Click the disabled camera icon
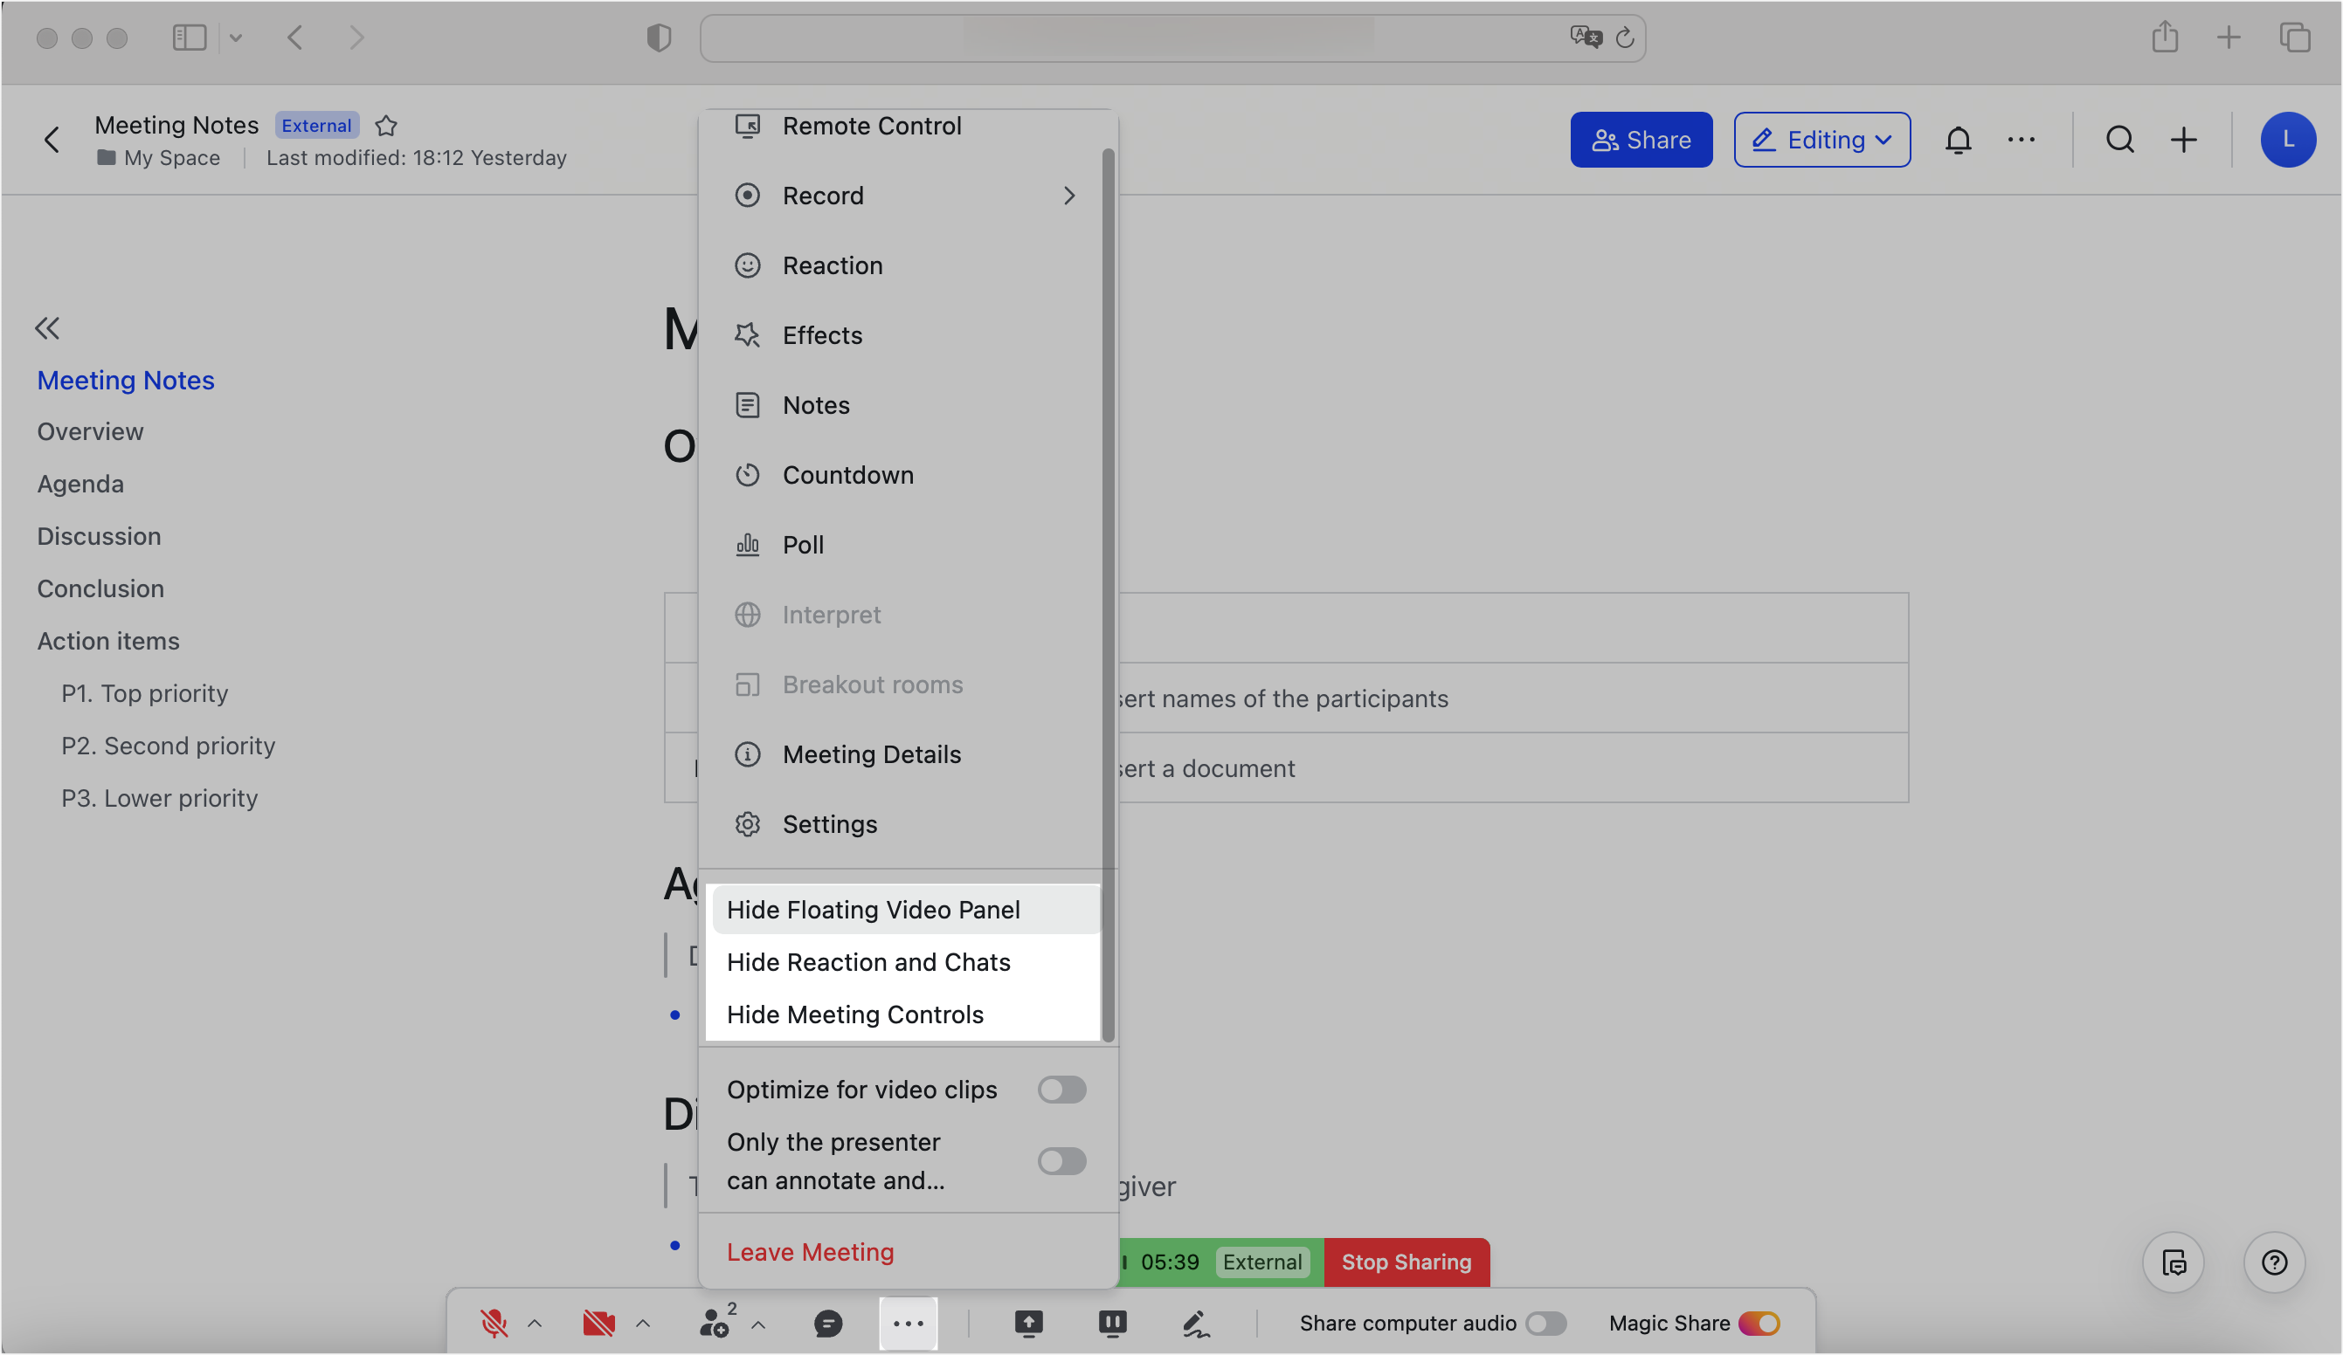The width and height of the screenshot is (2343, 1355). [x=598, y=1323]
